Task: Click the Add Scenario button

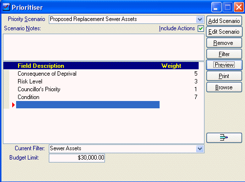Action: pos(224,21)
